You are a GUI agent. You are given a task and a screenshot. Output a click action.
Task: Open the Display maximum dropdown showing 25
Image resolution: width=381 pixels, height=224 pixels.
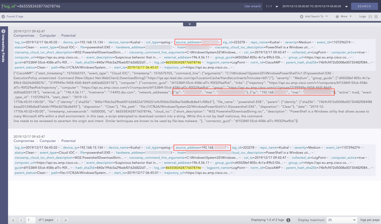pos(342,220)
